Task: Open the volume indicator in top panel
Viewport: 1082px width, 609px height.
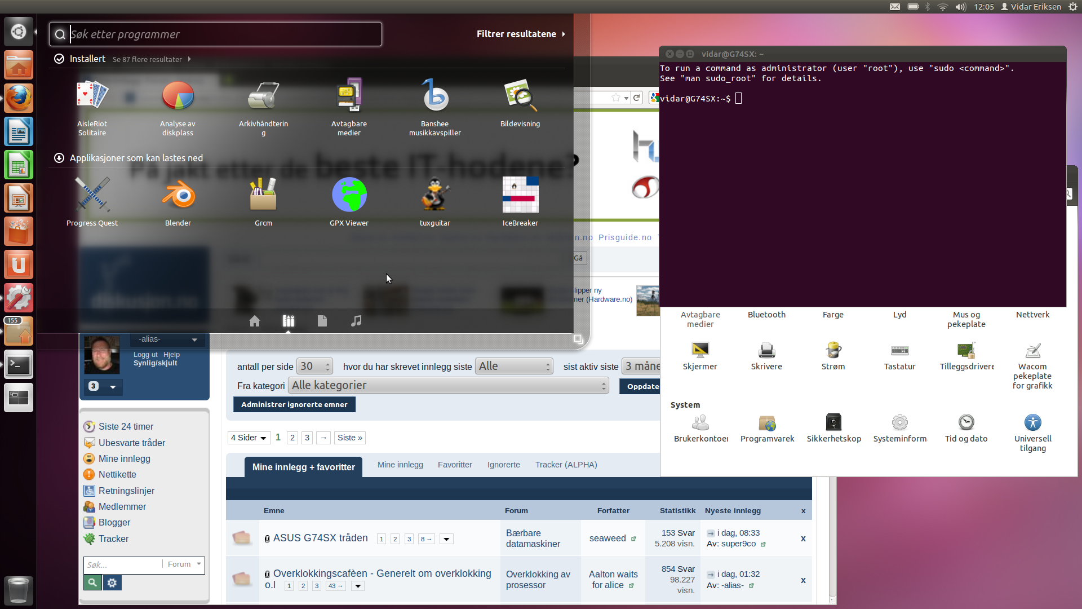Action: coord(961,7)
